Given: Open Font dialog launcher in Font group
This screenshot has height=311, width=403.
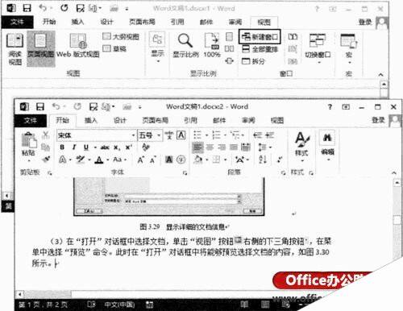Looking at the screenshot, I should (185, 173).
